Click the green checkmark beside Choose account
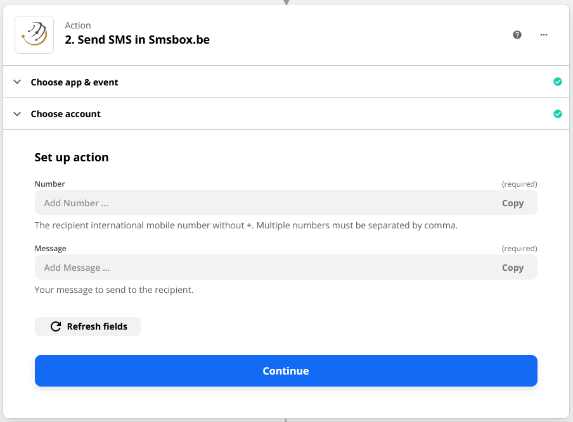This screenshot has height=422, width=573. click(x=558, y=114)
